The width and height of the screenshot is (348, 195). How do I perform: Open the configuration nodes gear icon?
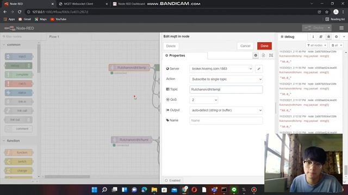pyautogui.click(x=336, y=37)
